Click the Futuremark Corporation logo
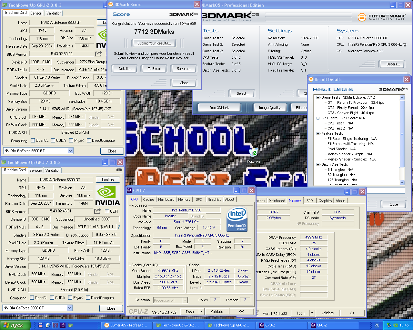This screenshot has height=330, width=413. [x=382, y=17]
